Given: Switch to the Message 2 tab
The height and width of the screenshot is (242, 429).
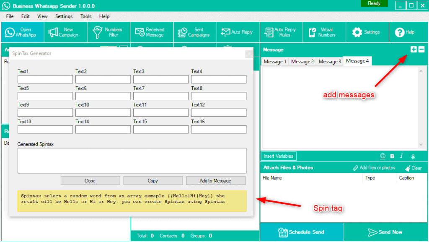Looking at the screenshot, I should 302,61.
